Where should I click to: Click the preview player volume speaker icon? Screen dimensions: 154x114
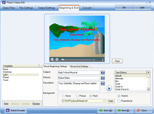tap(94, 59)
